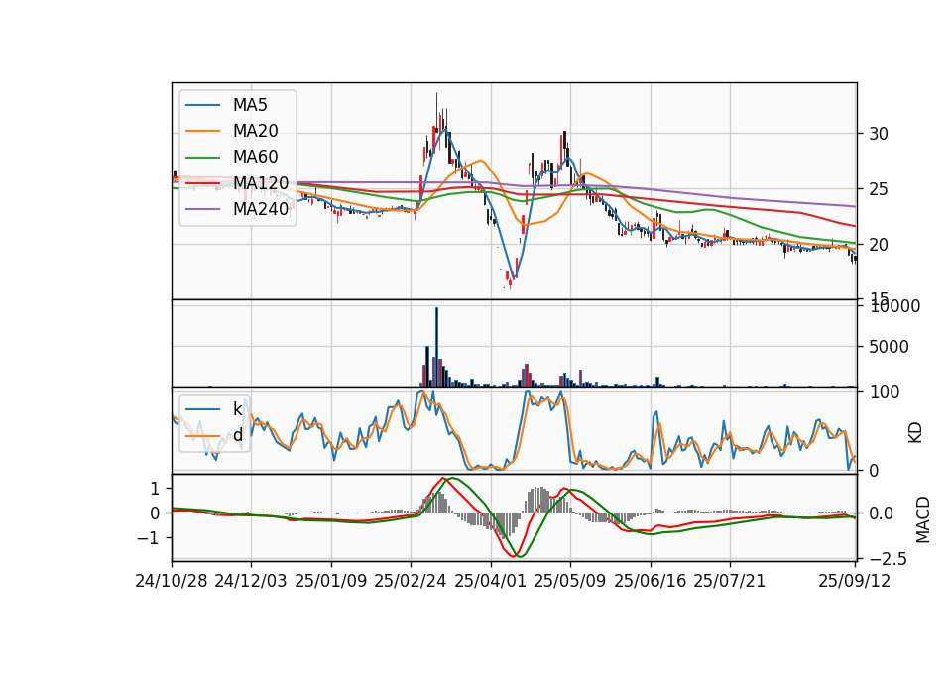This screenshot has height=684, width=952.
Task: Click the 25/01/09 date axis label
Action: [x=331, y=581]
